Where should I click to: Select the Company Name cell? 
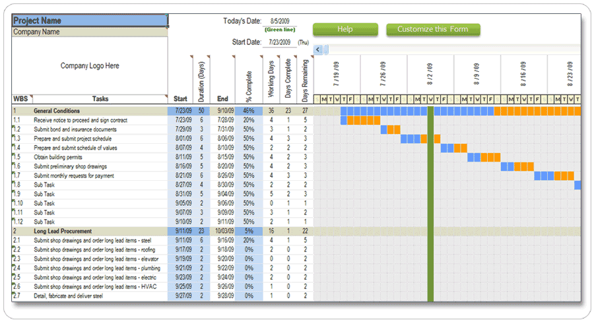(x=90, y=32)
